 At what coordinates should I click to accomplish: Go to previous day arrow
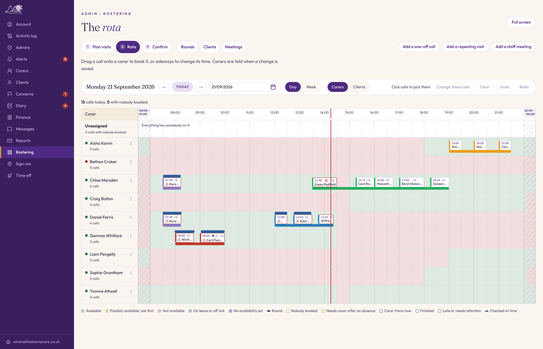[164, 87]
